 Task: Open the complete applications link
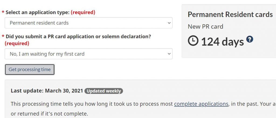pos(201,104)
